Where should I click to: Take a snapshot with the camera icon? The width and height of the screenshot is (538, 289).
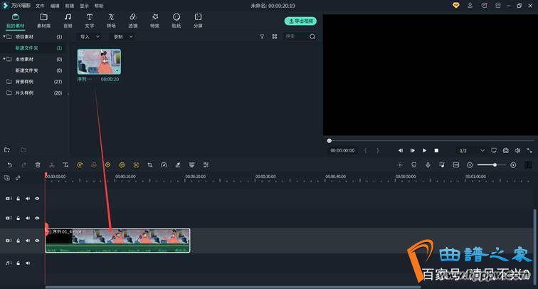pos(505,150)
